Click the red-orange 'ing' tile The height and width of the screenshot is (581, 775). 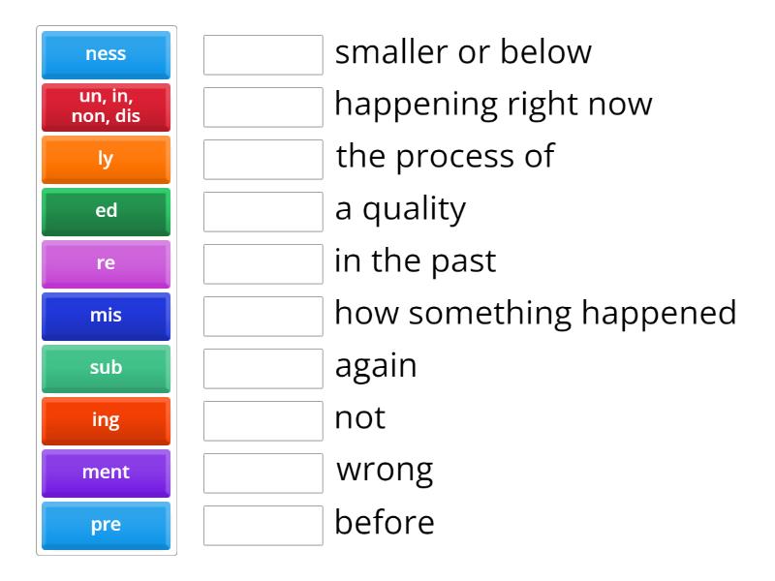coord(107,420)
